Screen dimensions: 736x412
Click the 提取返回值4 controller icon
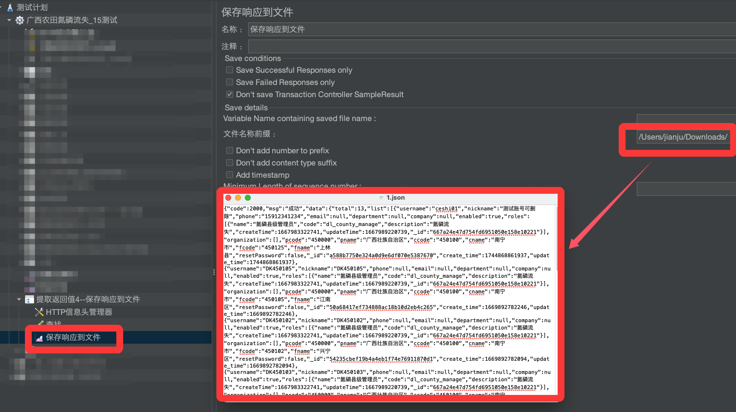(x=29, y=299)
